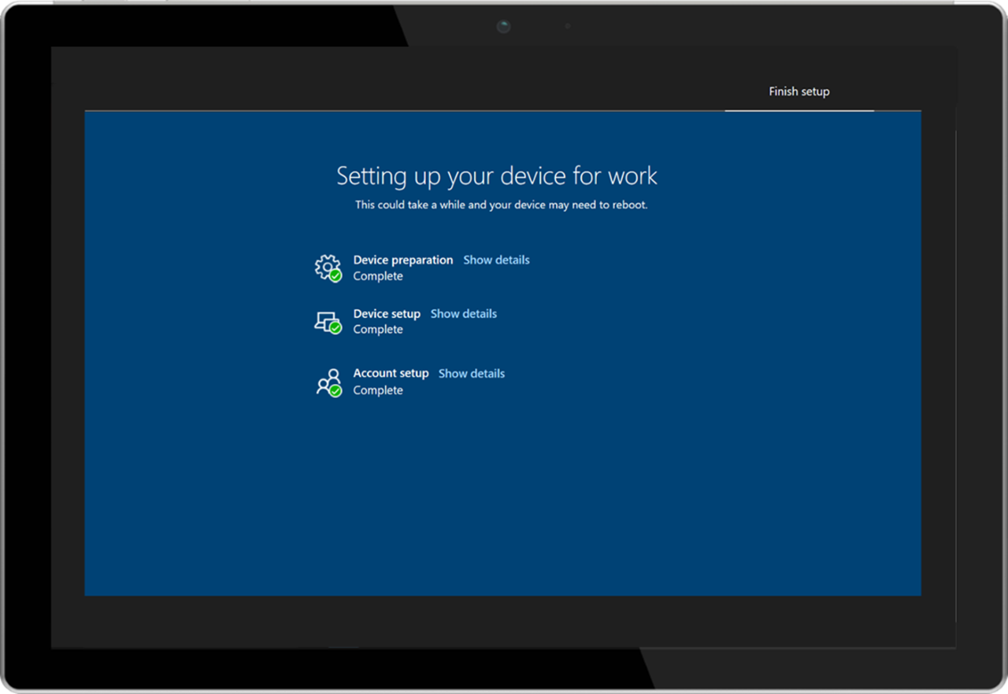Click the Device preparation label text

[403, 260]
